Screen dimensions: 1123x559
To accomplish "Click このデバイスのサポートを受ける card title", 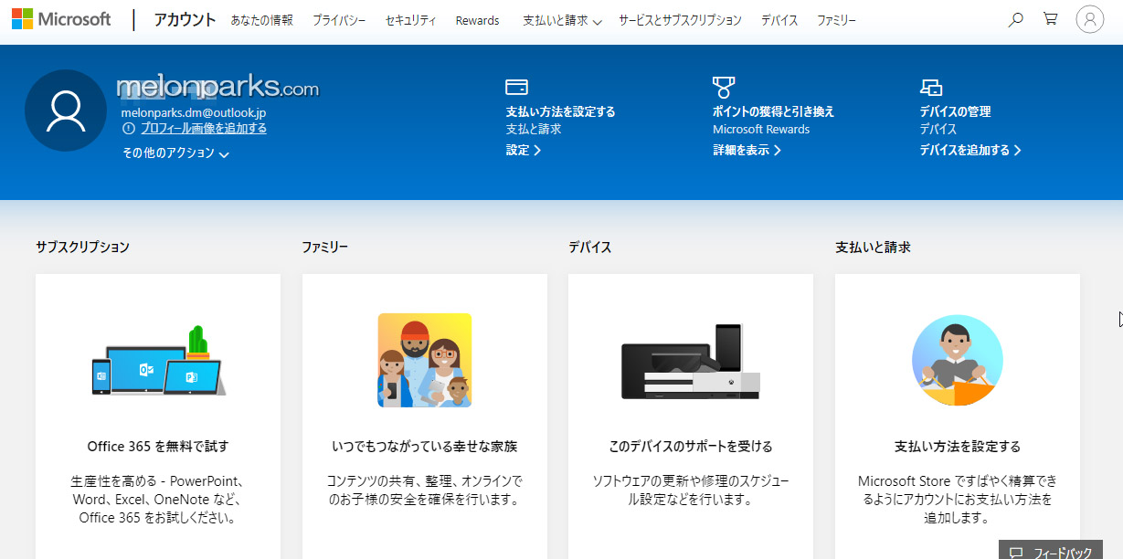I will coord(691,447).
